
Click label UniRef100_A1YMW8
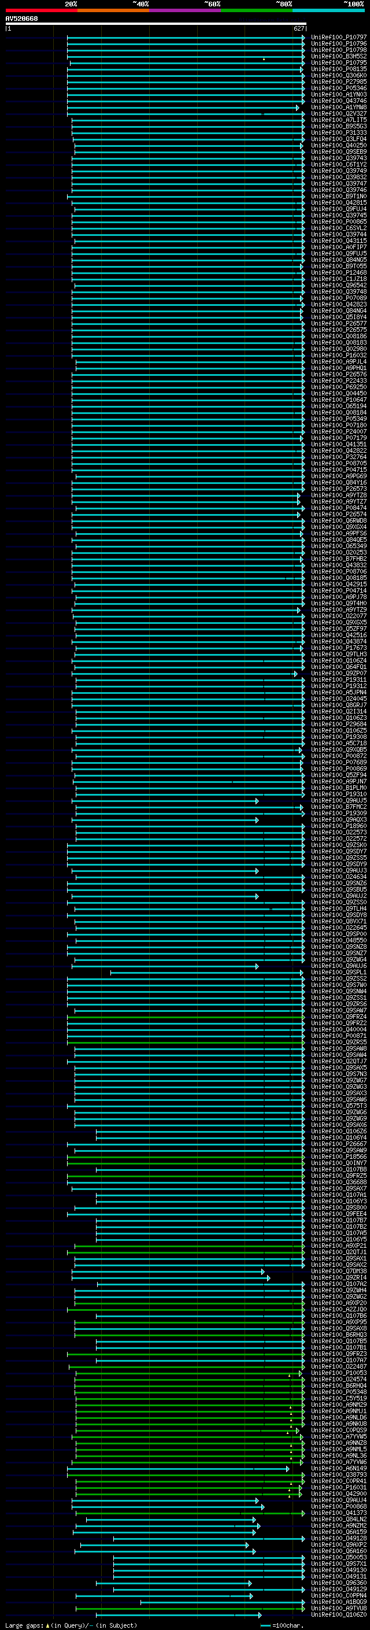339,107
